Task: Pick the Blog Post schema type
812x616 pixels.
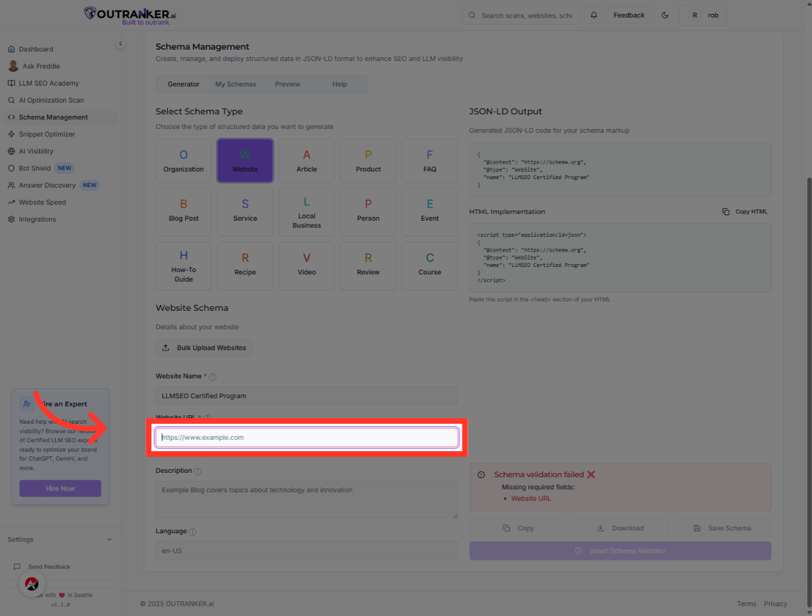Action: tap(183, 212)
